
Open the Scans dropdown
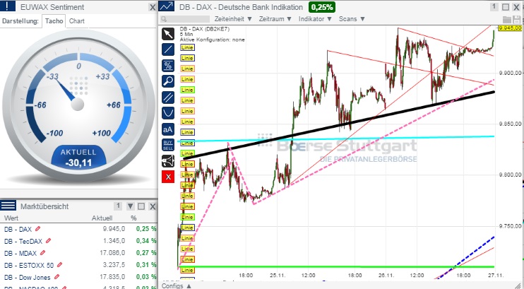(352, 19)
